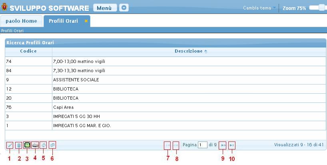327x165 pixels.
Task: Close the Profili Orari tab
Action: pos(86,21)
